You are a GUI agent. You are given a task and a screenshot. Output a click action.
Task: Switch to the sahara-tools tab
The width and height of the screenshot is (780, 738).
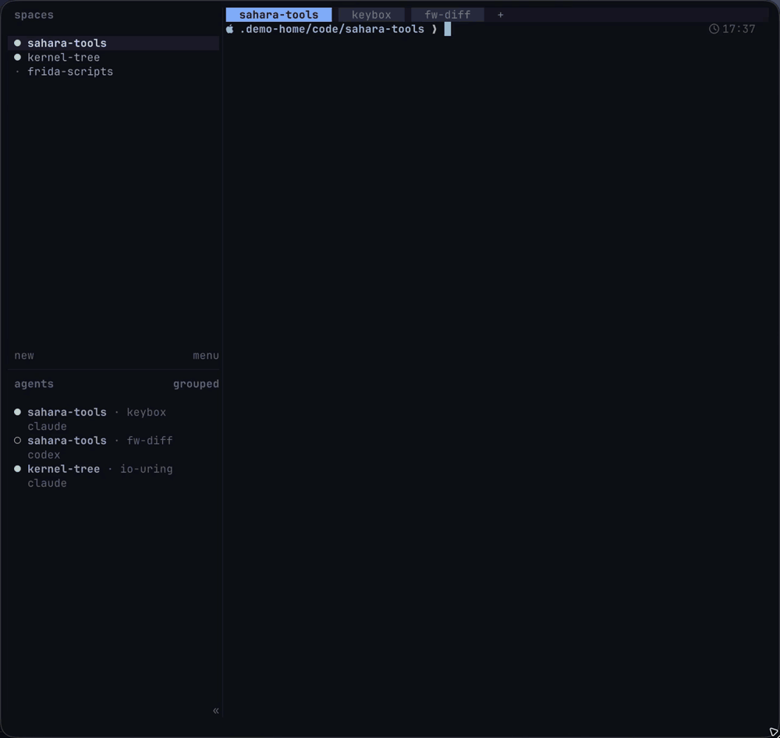pos(278,15)
